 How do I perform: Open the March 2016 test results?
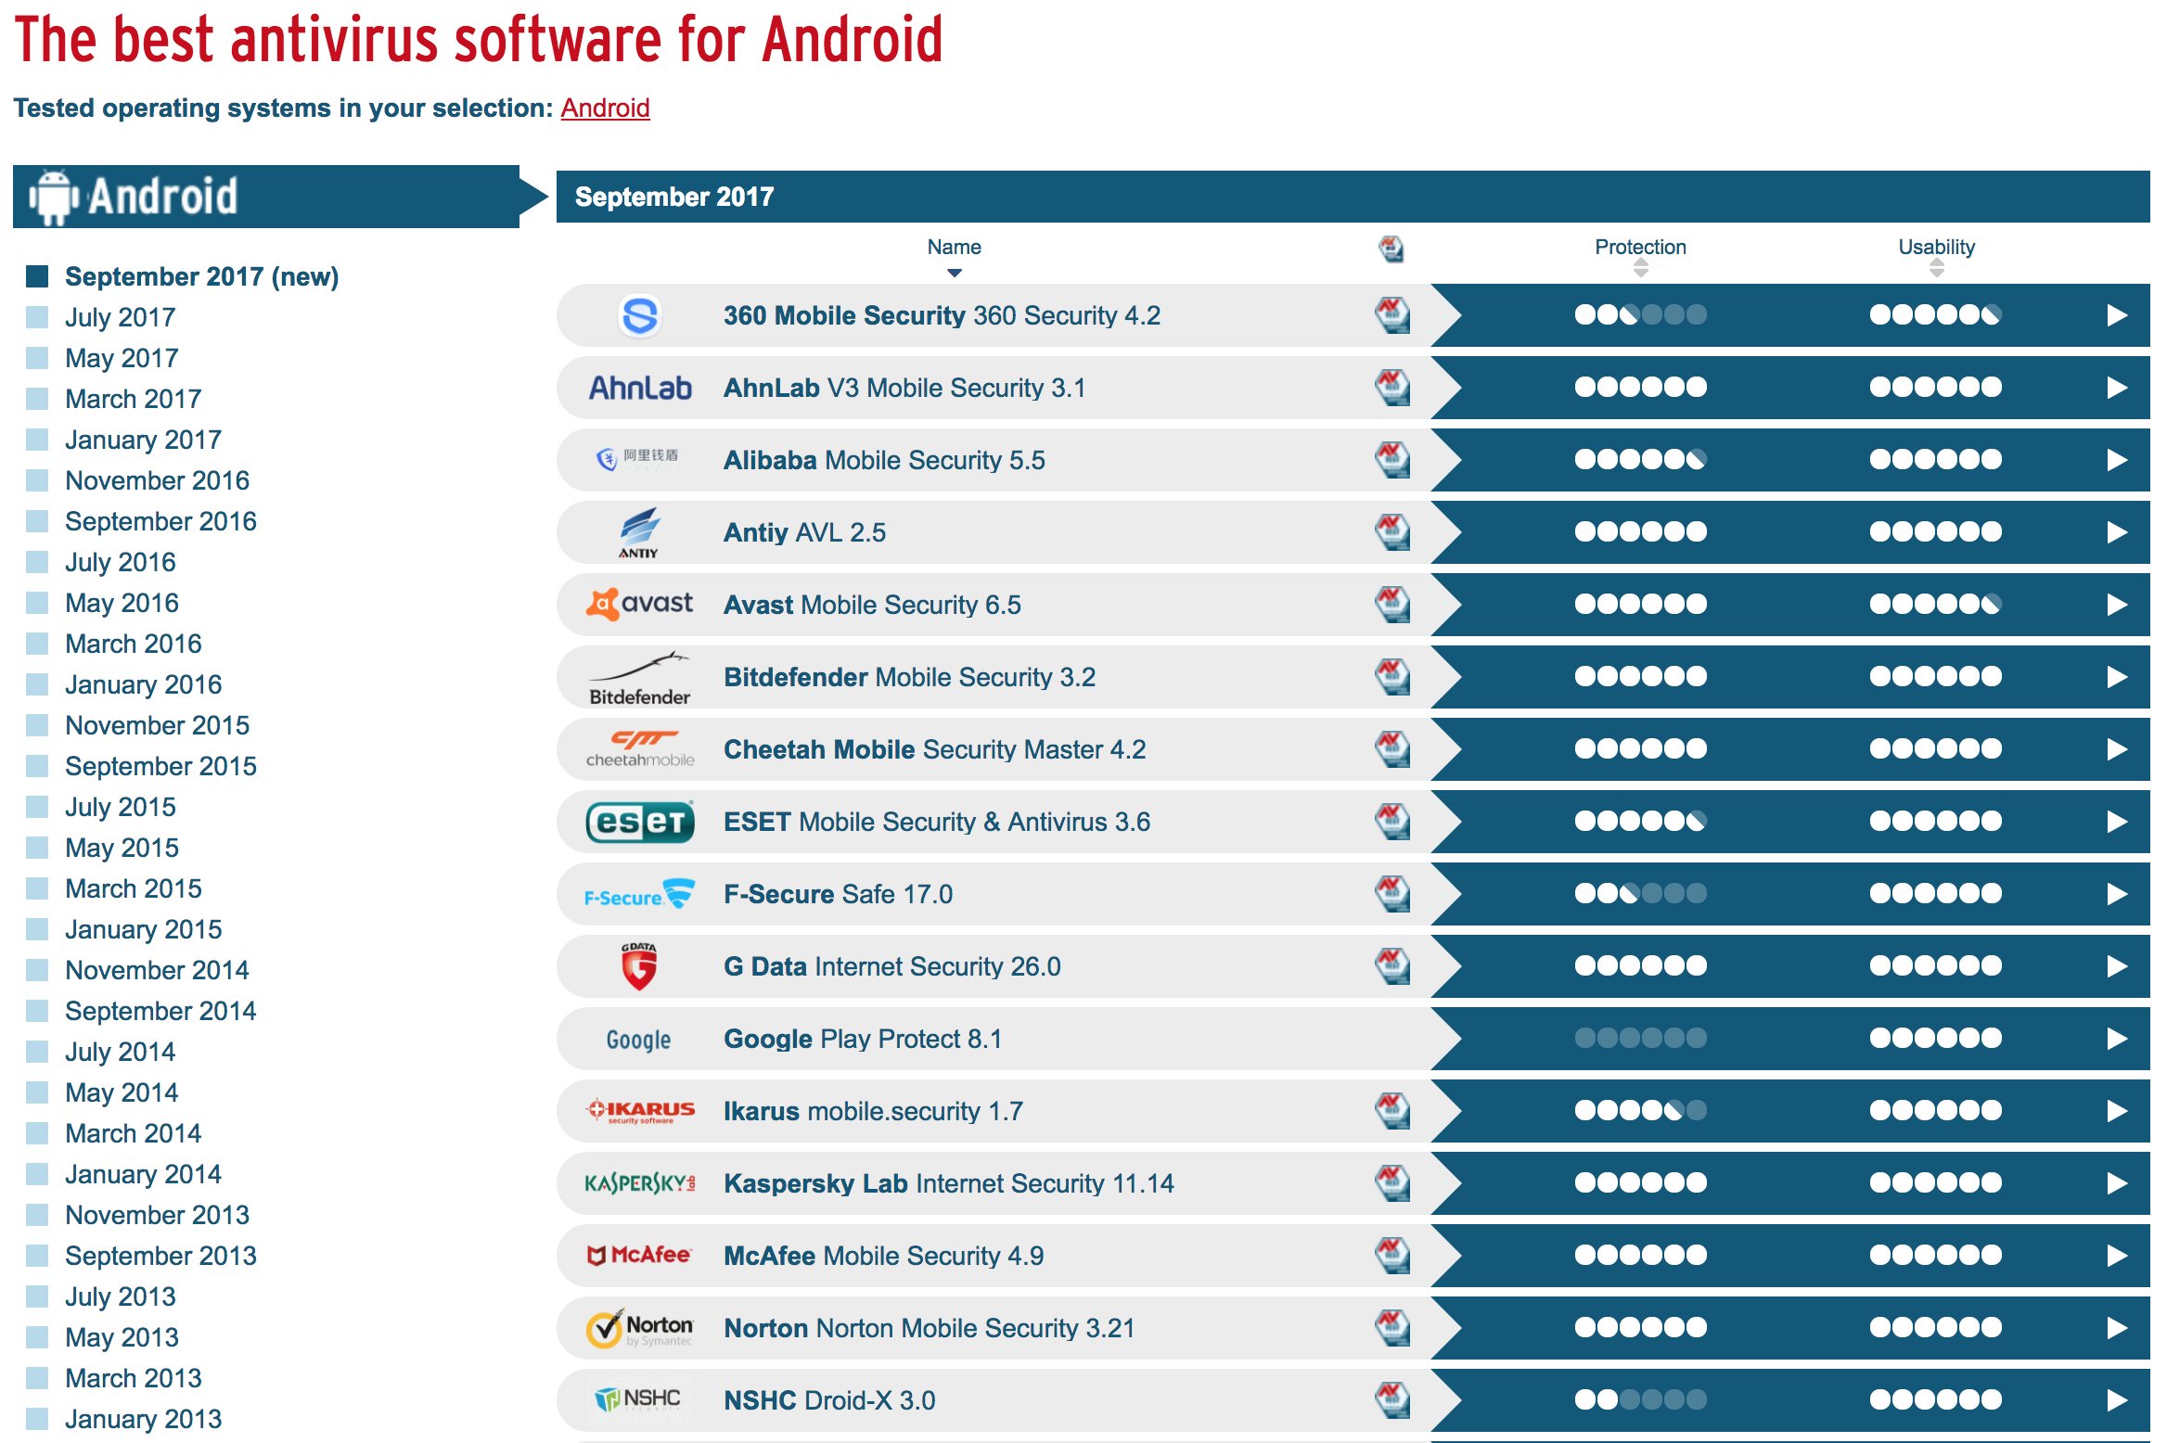tap(134, 644)
